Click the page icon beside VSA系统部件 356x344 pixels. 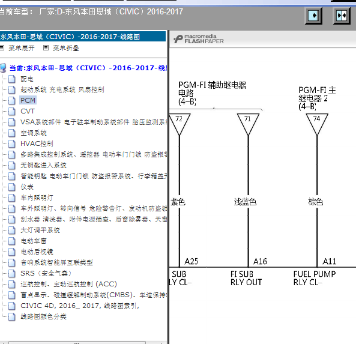point(12,122)
